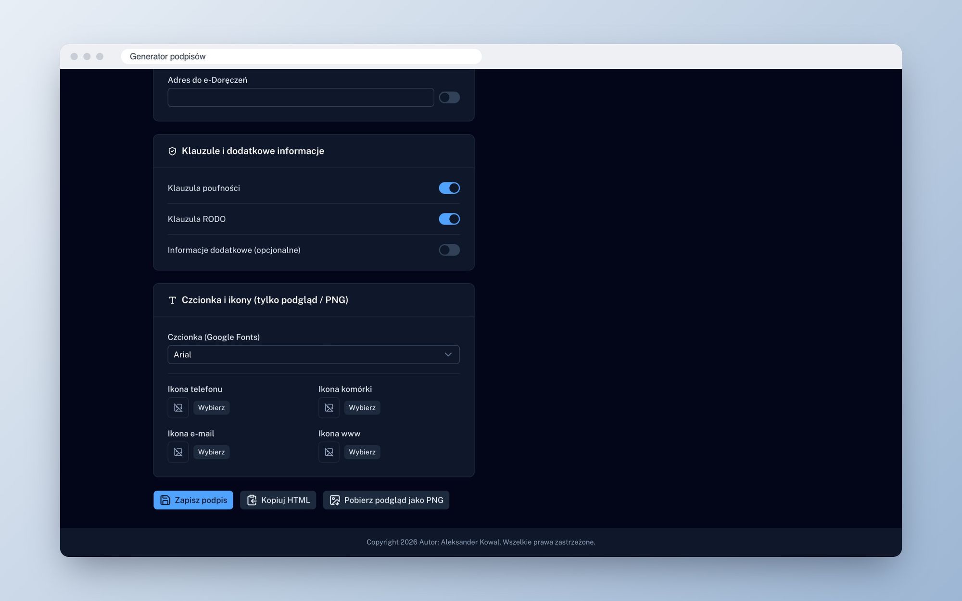Viewport: 962px width, 601px height.
Task: Click the Ikona komórki empty image placeholder
Action: coord(329,408)
